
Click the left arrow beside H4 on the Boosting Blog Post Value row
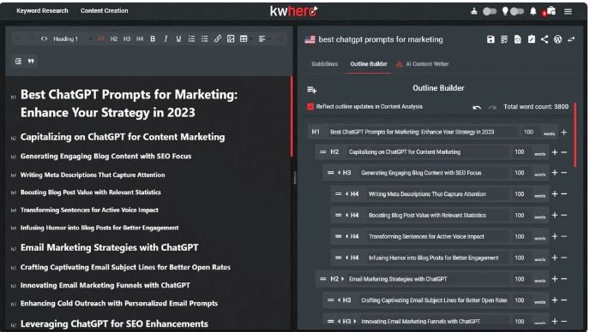[x=346, y=215]
